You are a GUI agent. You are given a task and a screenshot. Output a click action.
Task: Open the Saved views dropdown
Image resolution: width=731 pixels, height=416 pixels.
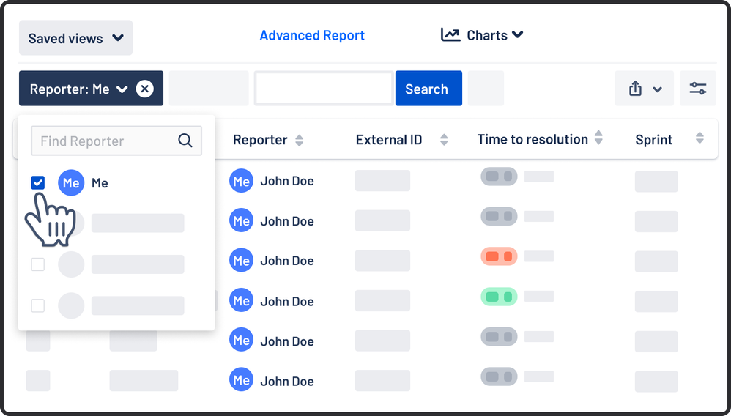[75, 38]
